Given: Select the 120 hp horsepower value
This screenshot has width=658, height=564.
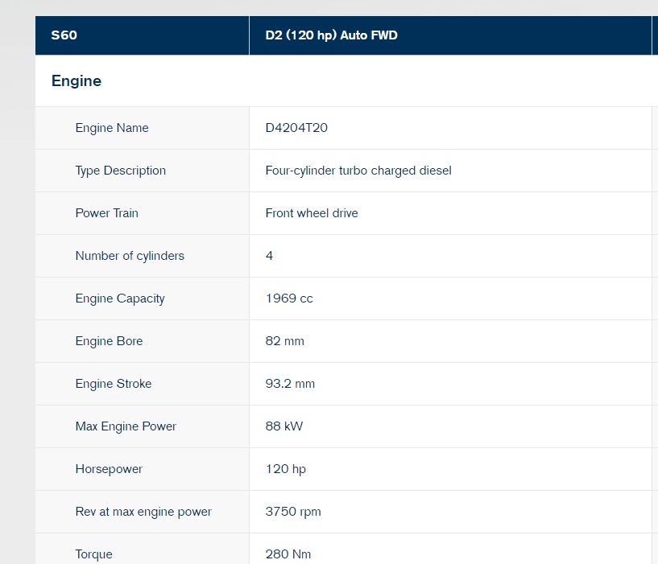Looking at the screenshot, I should point(286,469).
